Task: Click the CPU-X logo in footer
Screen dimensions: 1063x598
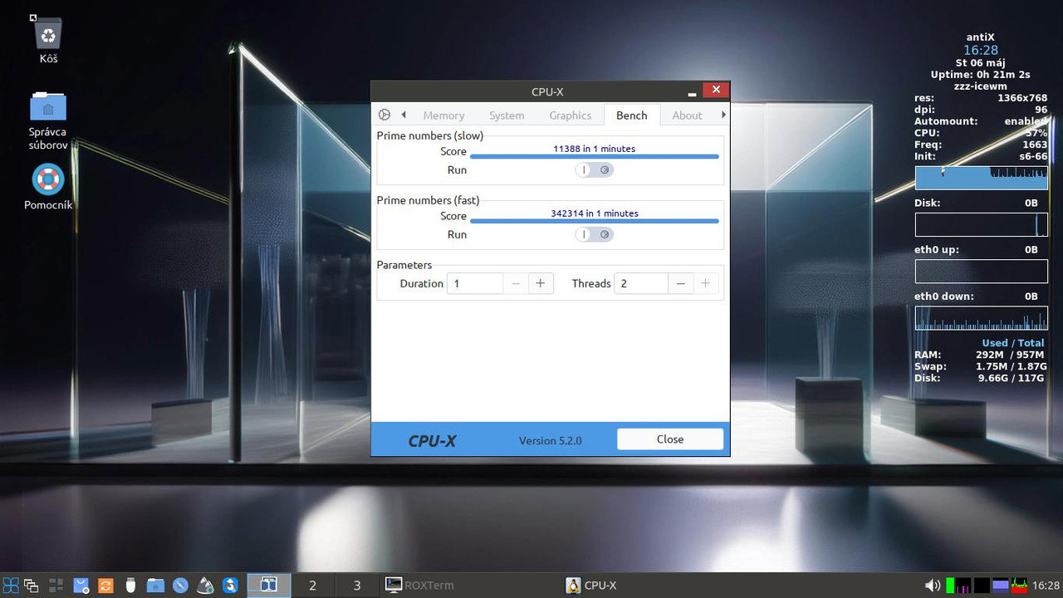Action: tap(432, 441)
